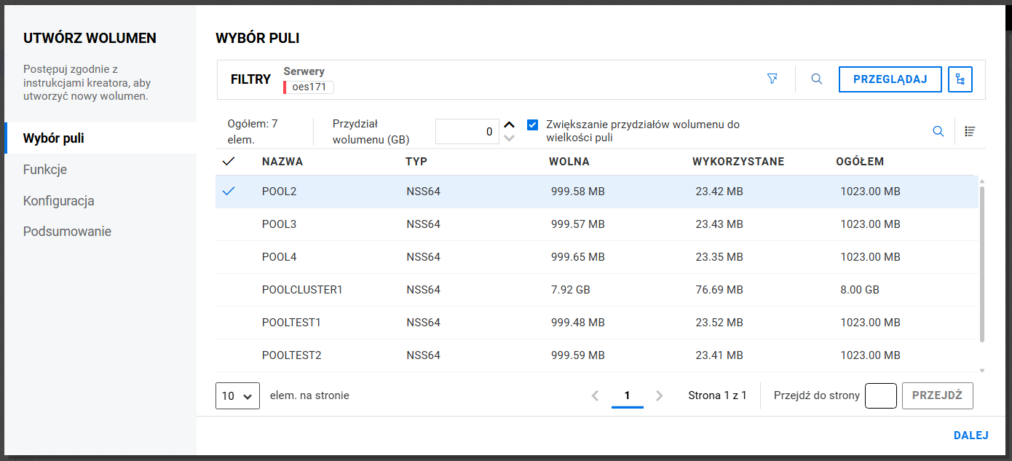This screenshot has height=461, width=1012.
Task: Click the go-to-page input field
Action: [880, 395]
